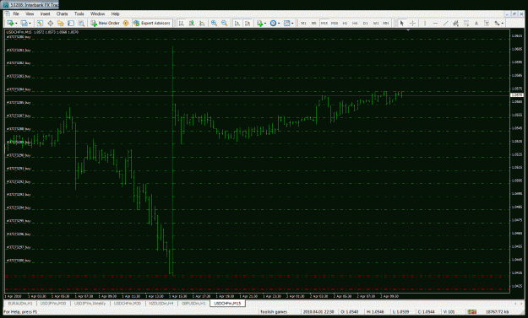This screenshot has height=318, width=528.
Task: Click the New Order button
Action: (x=105, y=23)
